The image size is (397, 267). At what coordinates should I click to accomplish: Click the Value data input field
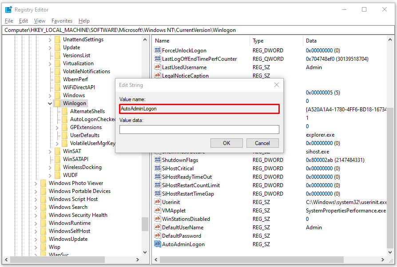199,130
